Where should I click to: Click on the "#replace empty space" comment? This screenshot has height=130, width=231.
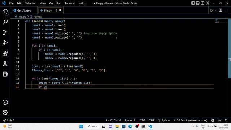tap(100, 33)
